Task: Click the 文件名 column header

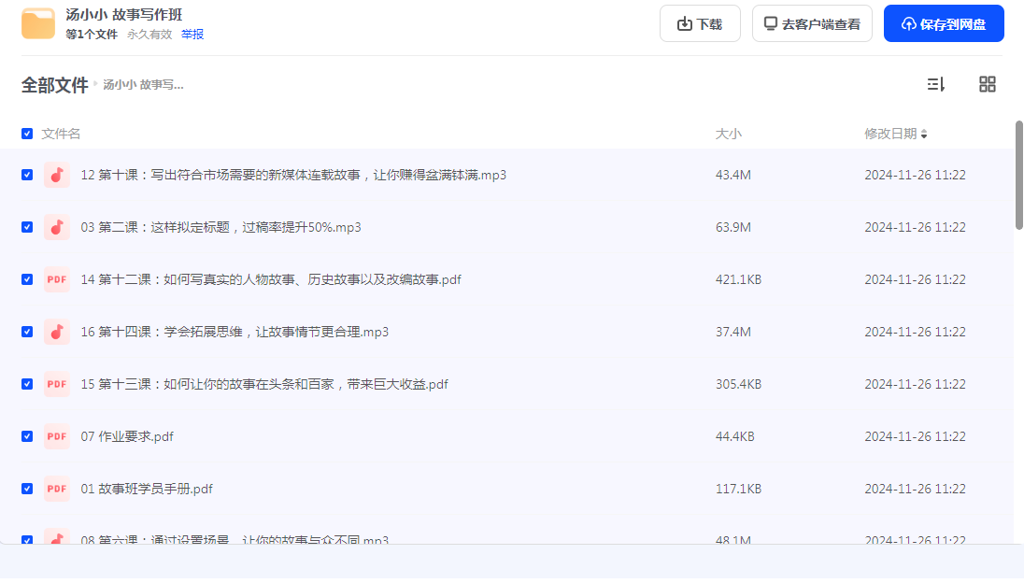Action: (61, 134)
